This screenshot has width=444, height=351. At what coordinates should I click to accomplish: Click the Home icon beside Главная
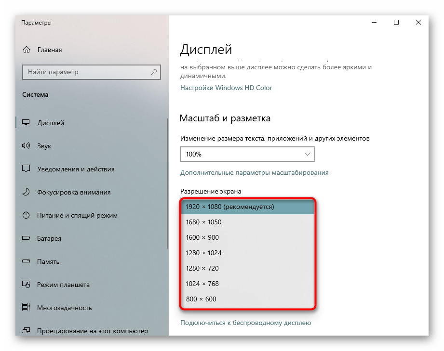click(26, 50)
